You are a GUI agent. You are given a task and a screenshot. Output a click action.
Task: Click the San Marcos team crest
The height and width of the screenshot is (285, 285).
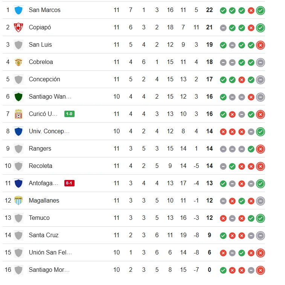click(x=18, y=10)
